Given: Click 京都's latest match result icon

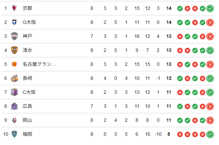Looking at the screenshot, I should [x=210, y=8].
